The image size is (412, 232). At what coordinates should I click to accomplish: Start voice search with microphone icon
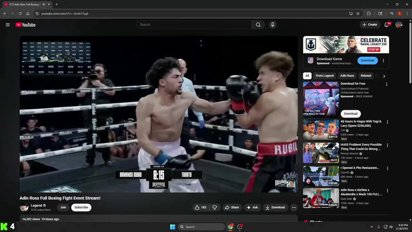pos(273,25)
